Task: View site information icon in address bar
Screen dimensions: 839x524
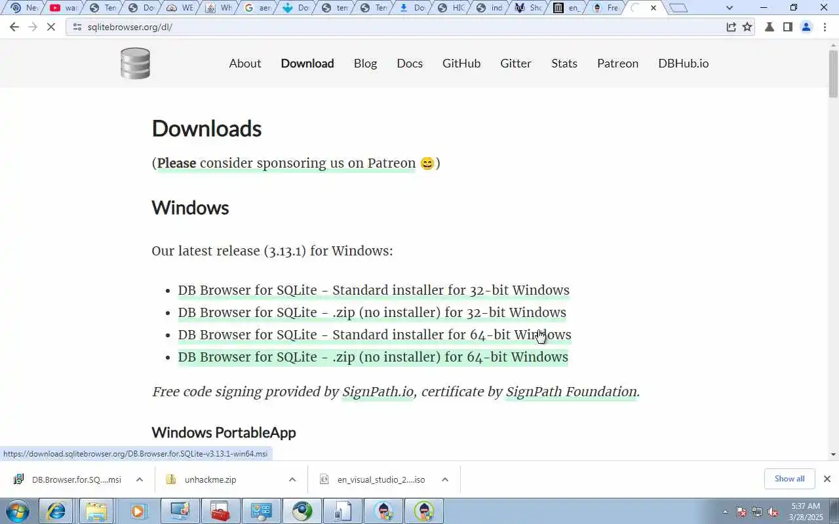Action: [77, 27]
